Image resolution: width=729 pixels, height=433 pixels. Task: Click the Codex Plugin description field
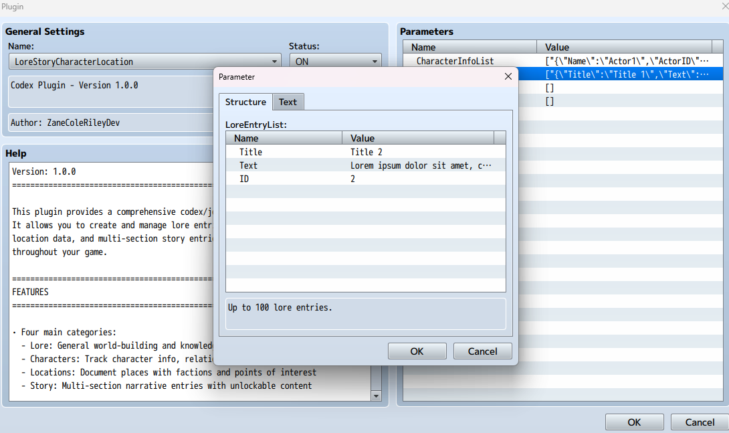coord(112,91)
